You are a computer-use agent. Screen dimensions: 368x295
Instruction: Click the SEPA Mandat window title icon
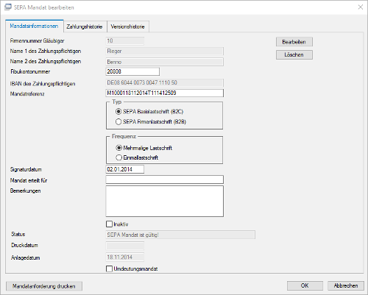(8, 7)
